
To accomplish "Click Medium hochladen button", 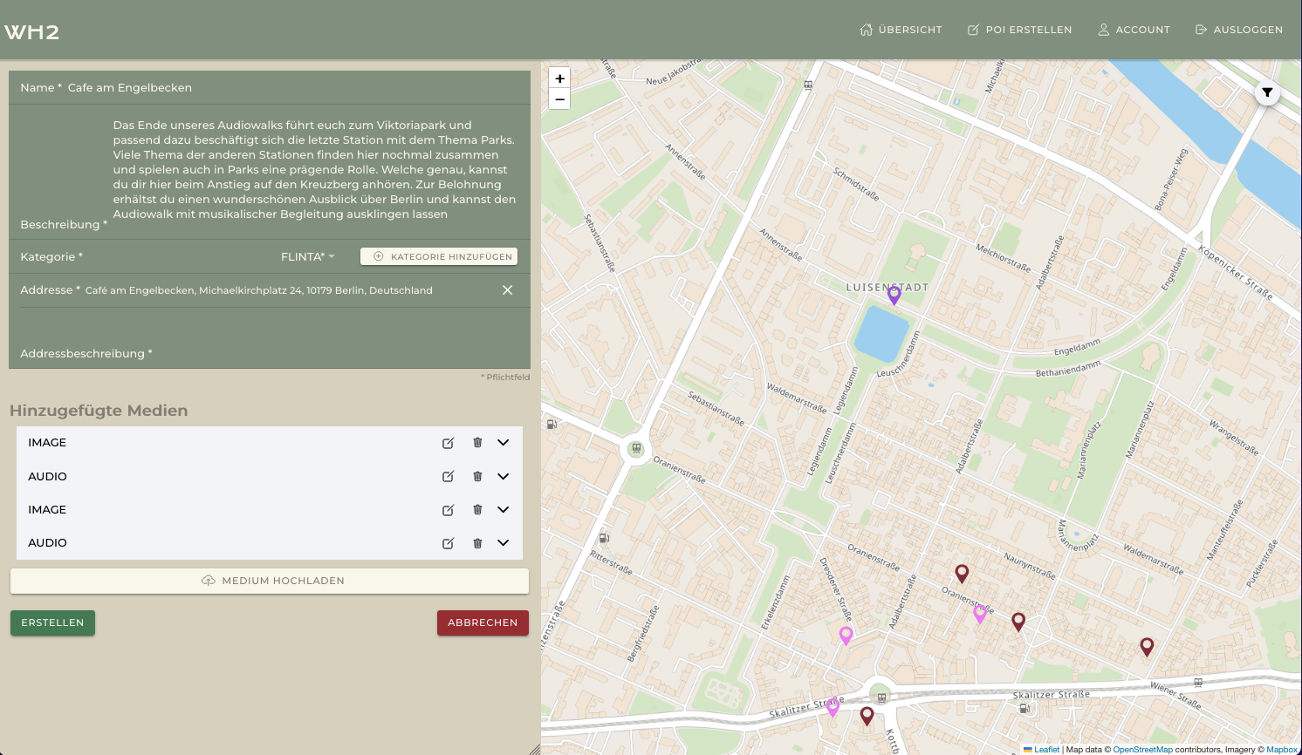I will tap(270, 581).
